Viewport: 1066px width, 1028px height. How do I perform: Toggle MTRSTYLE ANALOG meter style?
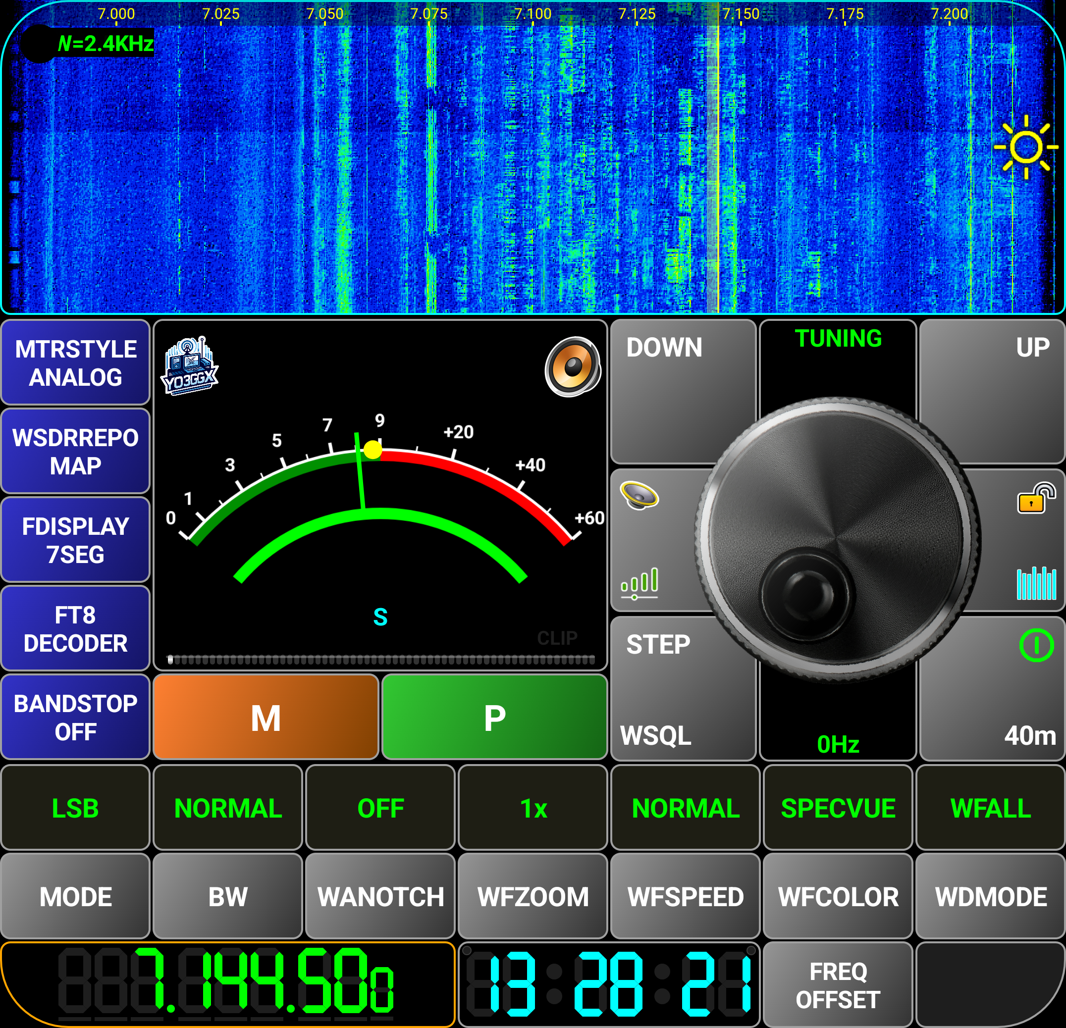(x=76, y=362)
